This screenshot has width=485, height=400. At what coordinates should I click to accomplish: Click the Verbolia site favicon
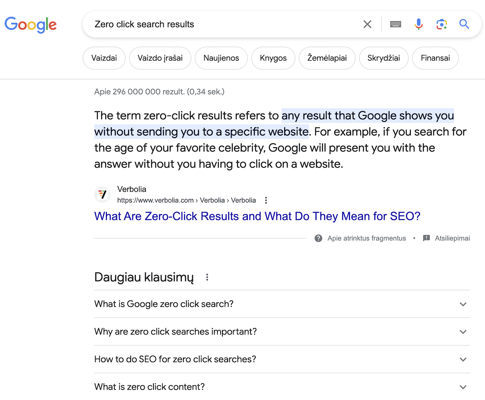[x=102, y=195]
